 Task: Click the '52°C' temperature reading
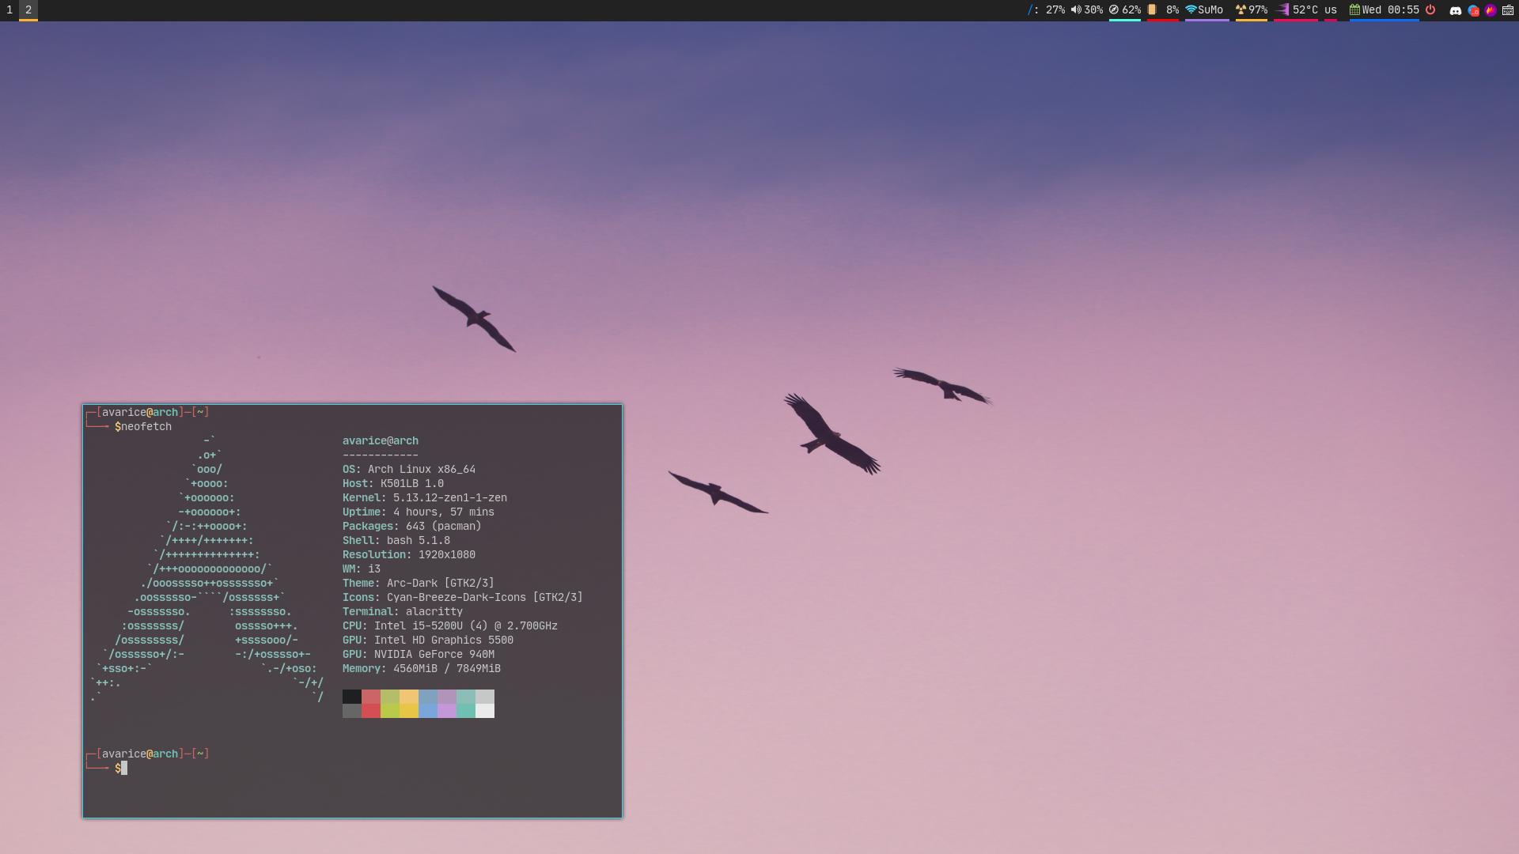(x=1305, y=10)
